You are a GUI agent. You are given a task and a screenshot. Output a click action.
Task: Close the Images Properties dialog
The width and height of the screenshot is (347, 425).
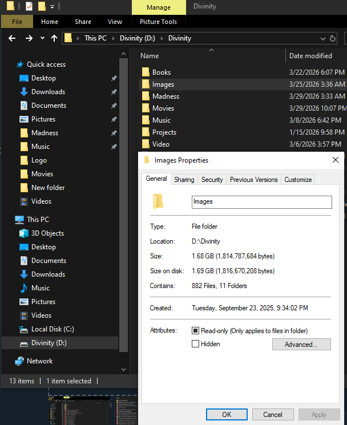(336, 160)
